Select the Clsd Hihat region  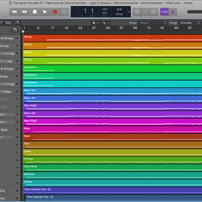(x=113, y=168)
